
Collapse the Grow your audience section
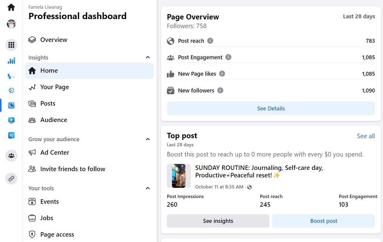pos(148,139)
